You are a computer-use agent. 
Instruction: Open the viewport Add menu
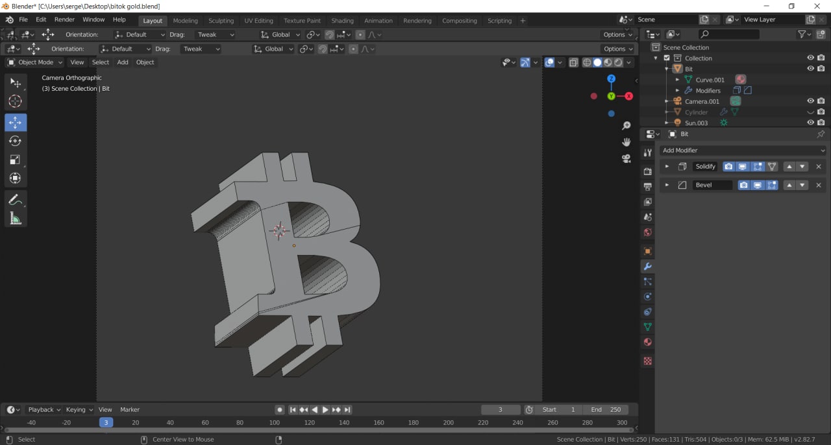pyautogui.click(x=123, y=62)
